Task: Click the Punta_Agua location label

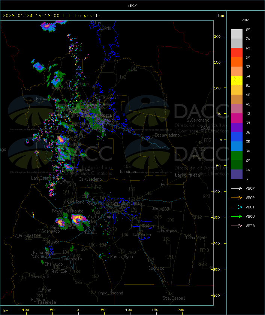Action: coord(121,257)
